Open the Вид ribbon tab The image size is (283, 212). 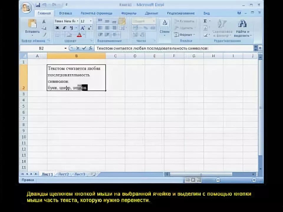pyautogui.click(x=207, y=13)
